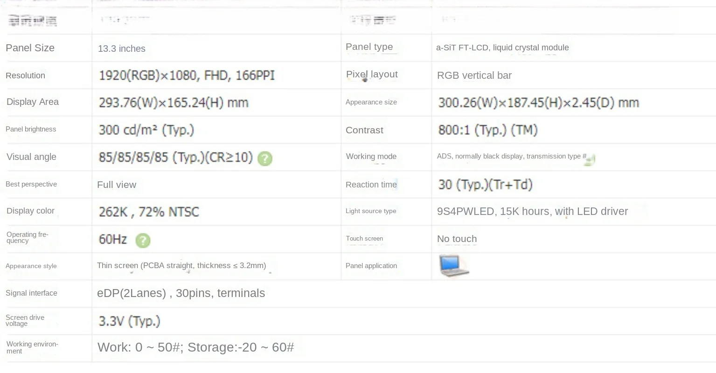Click the Appearance size dimensions value
716x373 pixels.
click(538, 103)
